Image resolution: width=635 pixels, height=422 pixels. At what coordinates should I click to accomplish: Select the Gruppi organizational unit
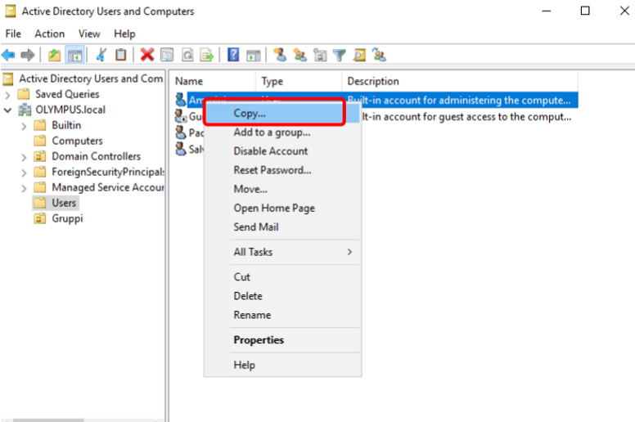(x=67, y=218)
